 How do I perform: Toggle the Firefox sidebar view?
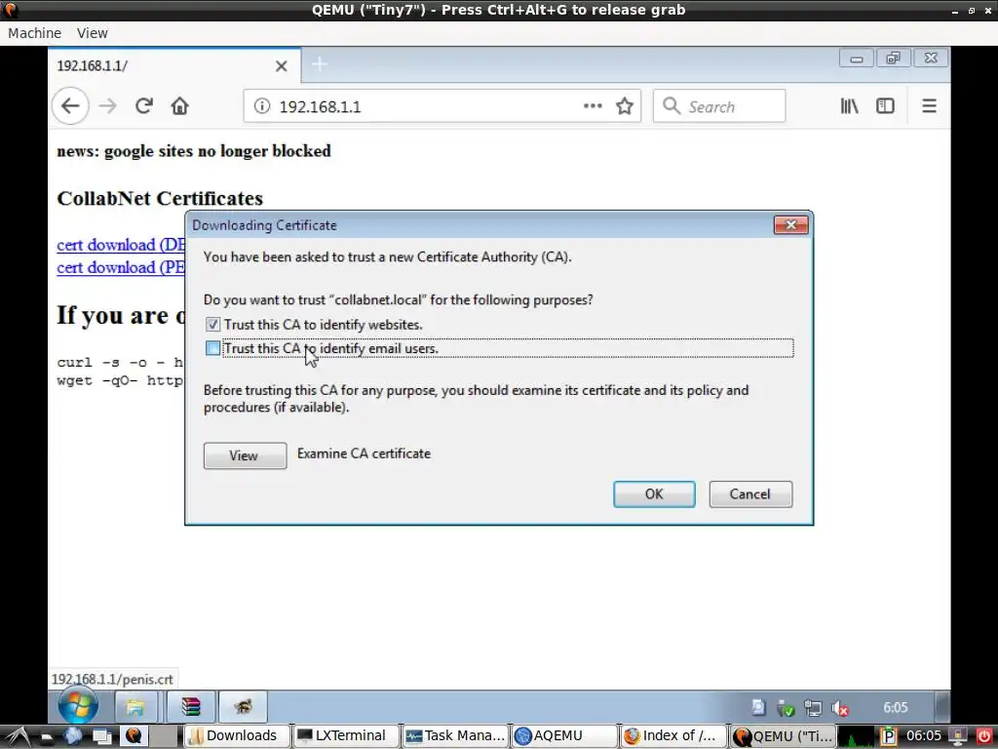[x=885, y=105]
